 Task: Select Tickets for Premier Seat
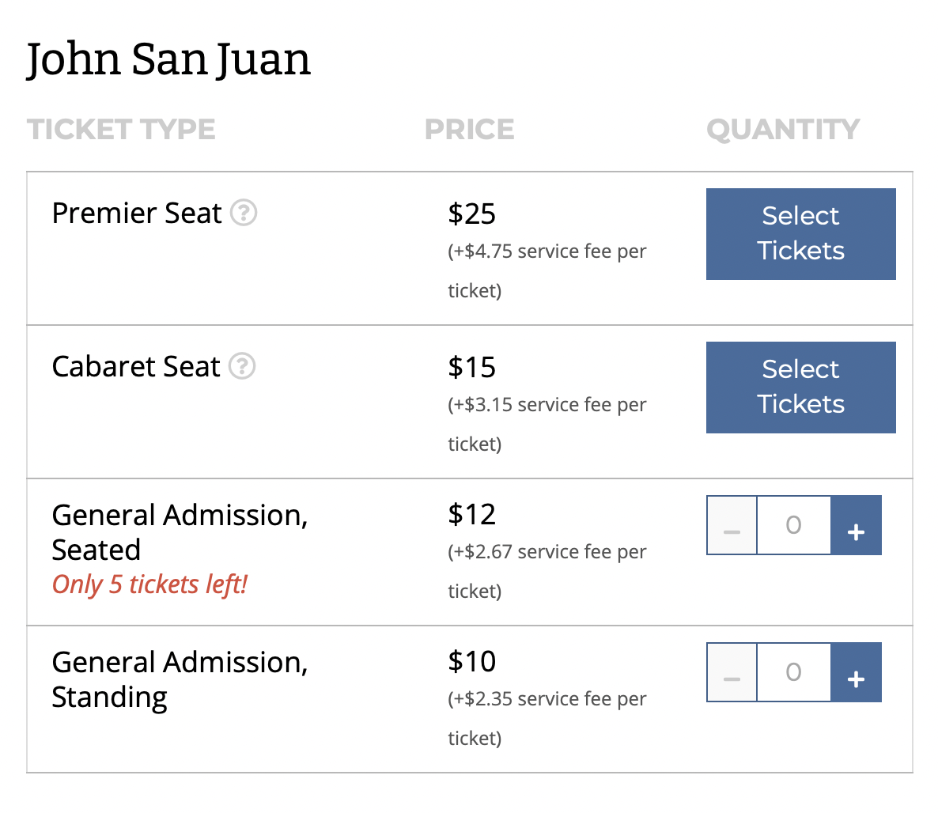(x=800, y=234)
